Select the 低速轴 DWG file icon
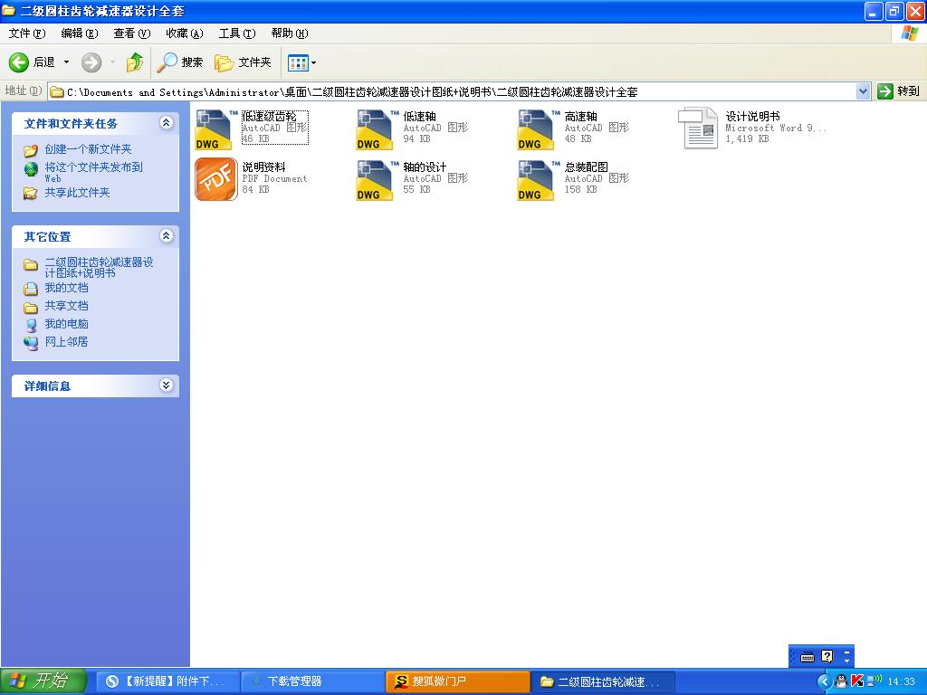This screenshot has height=695, width=927. (375, 129)
